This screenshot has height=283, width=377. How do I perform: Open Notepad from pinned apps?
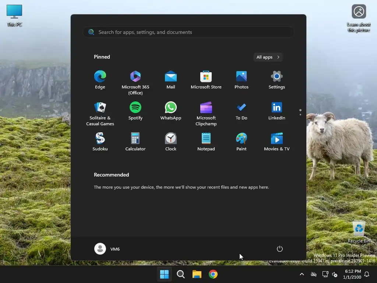[x=206, y=142]
